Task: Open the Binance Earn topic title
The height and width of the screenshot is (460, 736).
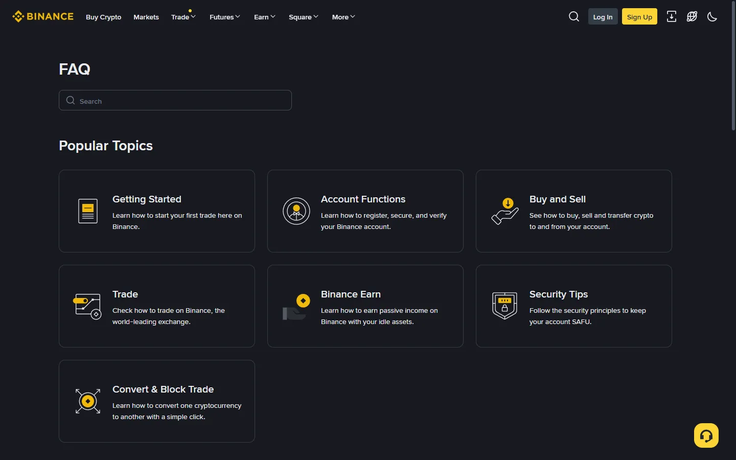Action: (351, 294)
